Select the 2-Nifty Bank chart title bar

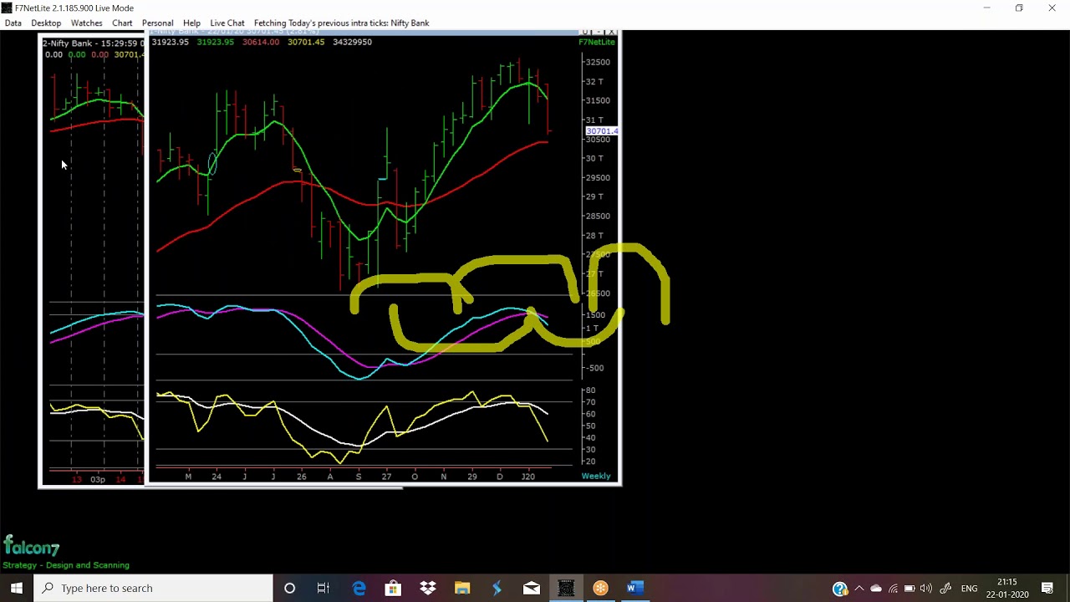click(x=92, y=43)
